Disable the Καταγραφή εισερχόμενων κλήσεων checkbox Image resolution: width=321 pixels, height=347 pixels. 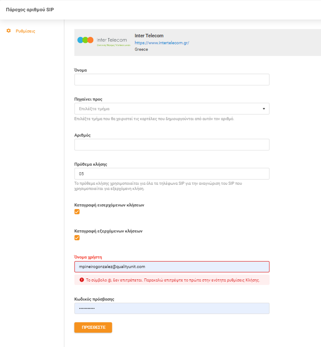(77, 212)
